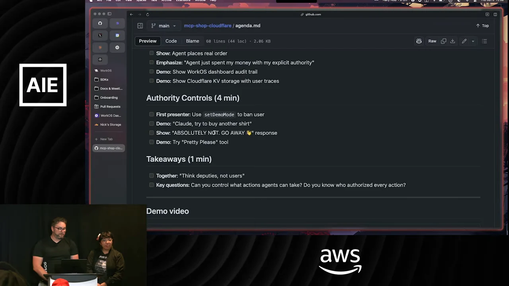Expand the Docs & Meetings folder
Viewport: 509px width, 286px height.
point(109,89)
